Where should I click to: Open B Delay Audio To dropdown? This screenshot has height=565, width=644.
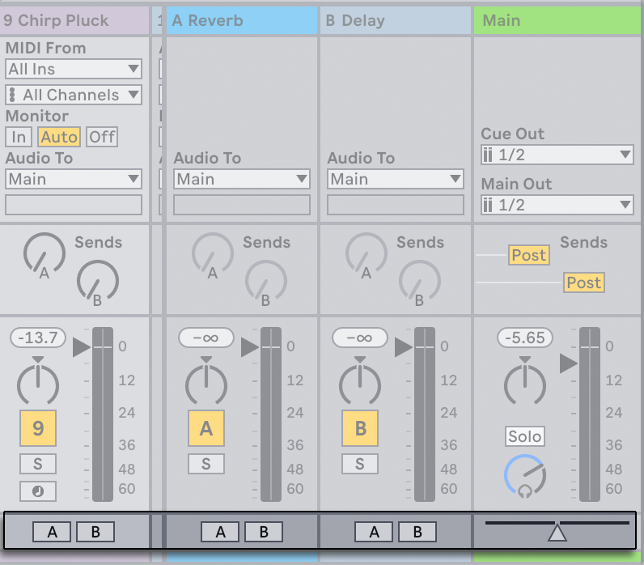tap(396, 179)
